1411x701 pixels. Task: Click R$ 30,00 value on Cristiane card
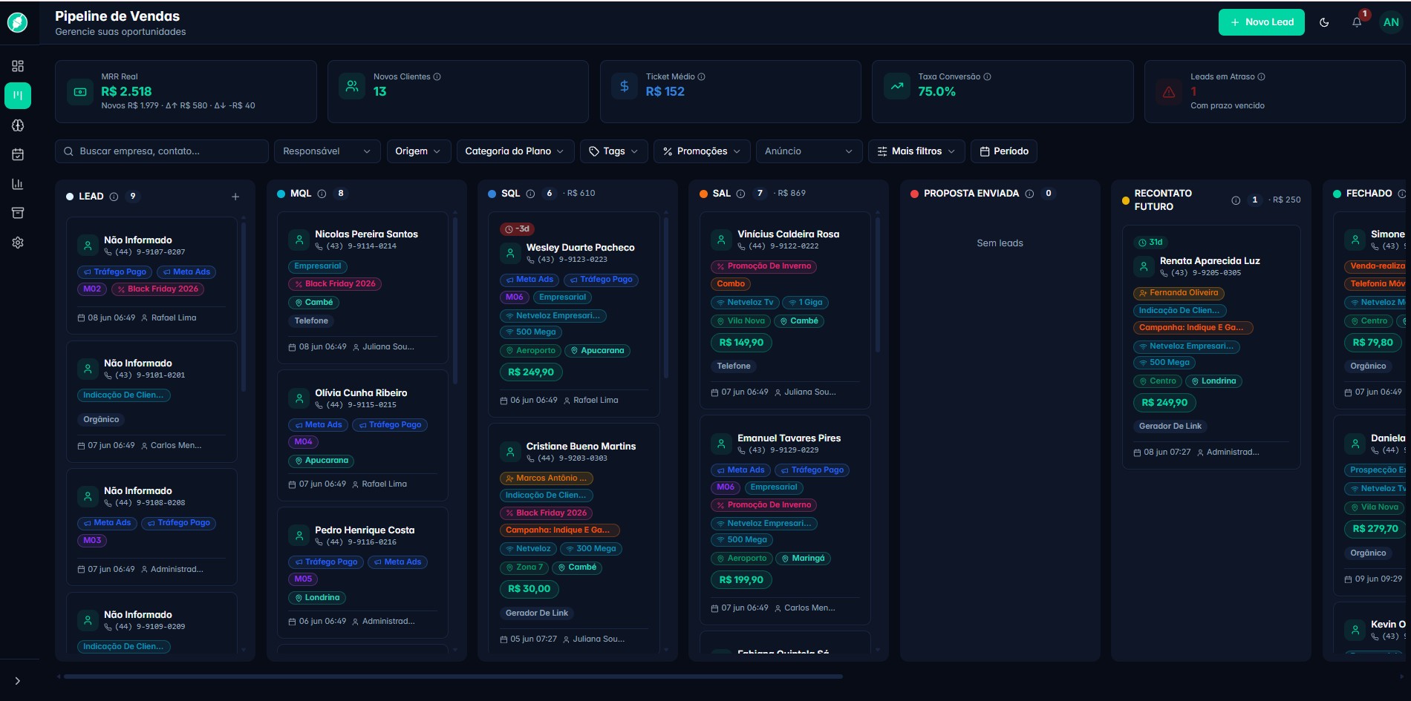[529, 589]
